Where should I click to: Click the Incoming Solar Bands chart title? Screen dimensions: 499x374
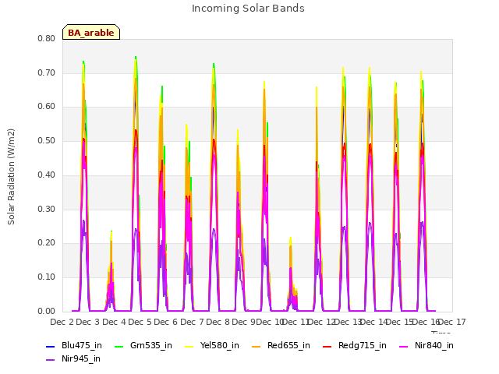click(x=248, y=9)
